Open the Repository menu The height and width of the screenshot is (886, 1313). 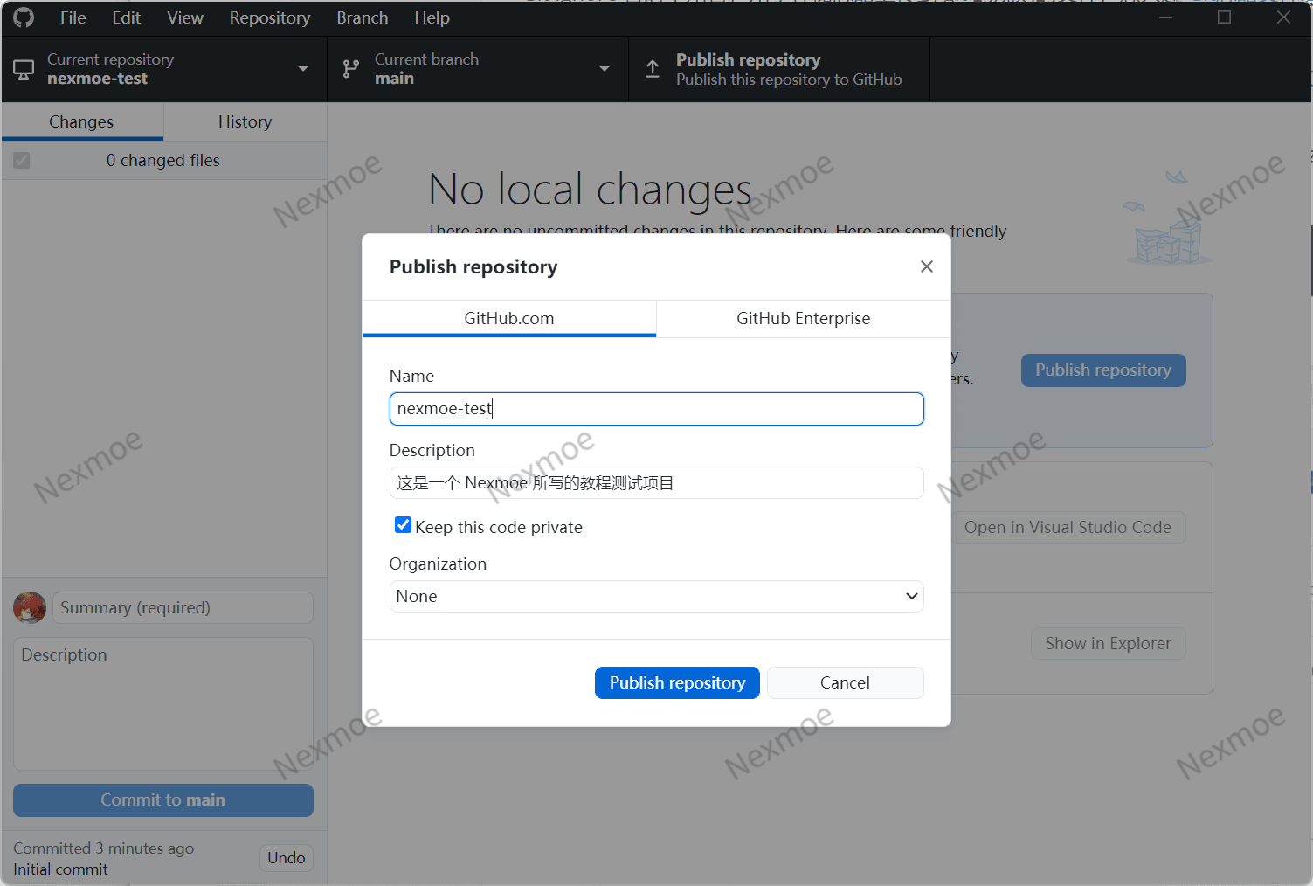coord(269,17)
